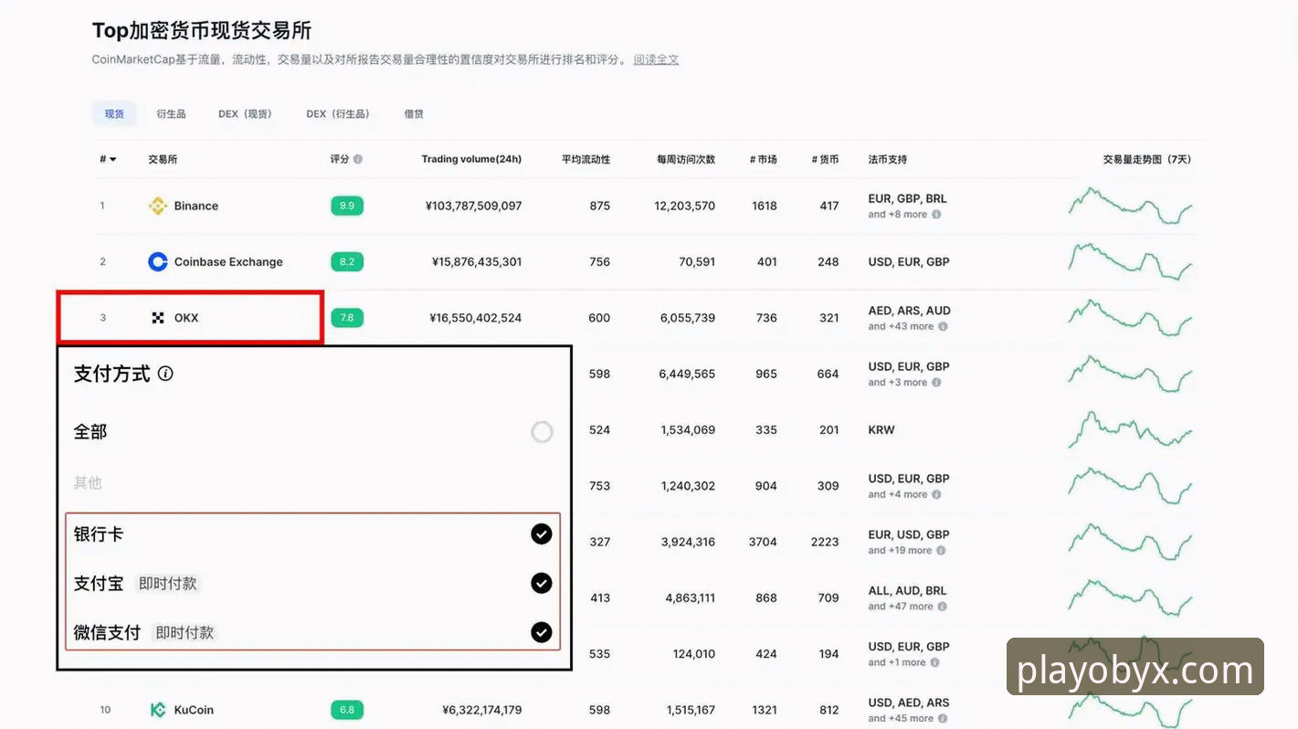The height and width of the screenshot is (729, 1298).
Task: Click weekly visits value 12,203,570
Action: point(685,206)
